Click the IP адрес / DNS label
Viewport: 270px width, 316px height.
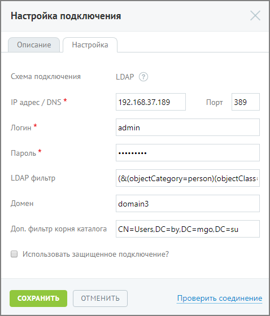[x=36, y=102]
